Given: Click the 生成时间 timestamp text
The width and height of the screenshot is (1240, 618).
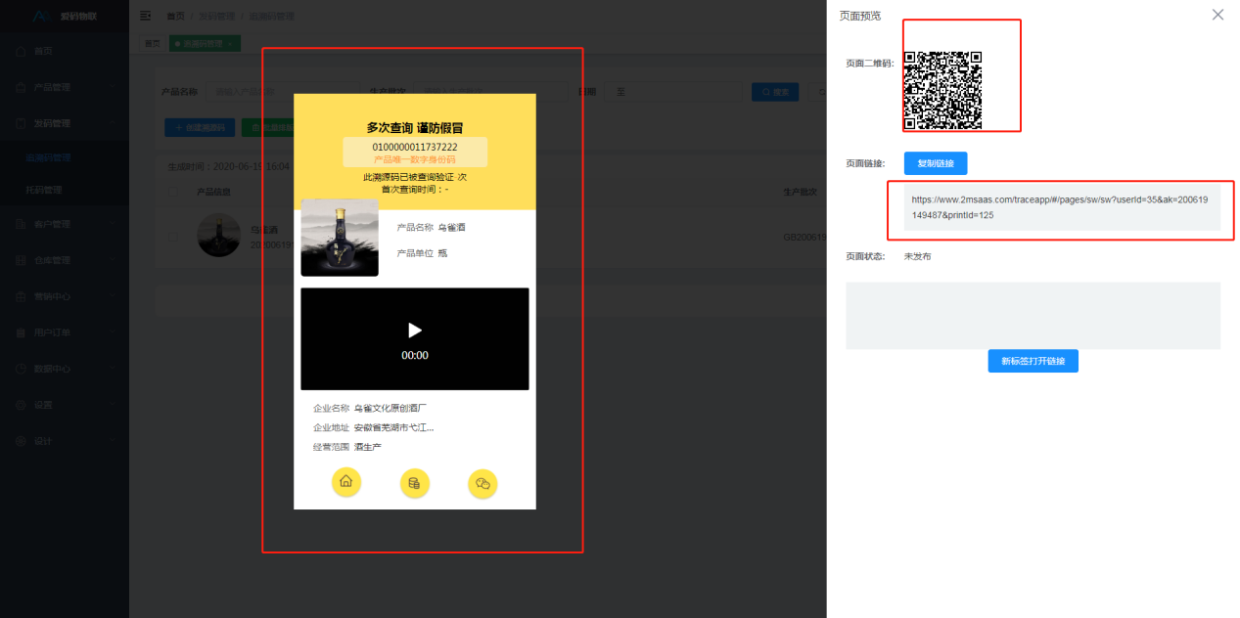Looking at the screenshot, I should [228, 166].
